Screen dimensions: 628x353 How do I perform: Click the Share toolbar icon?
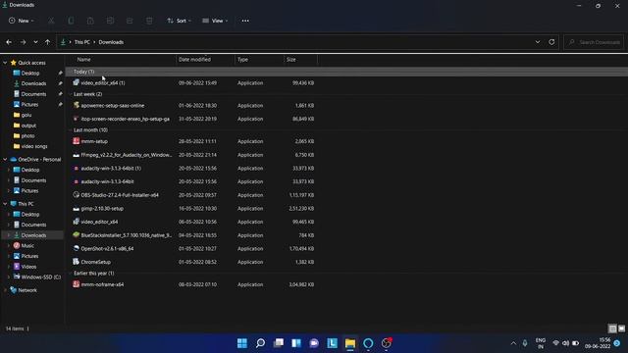tap(130, 21)
